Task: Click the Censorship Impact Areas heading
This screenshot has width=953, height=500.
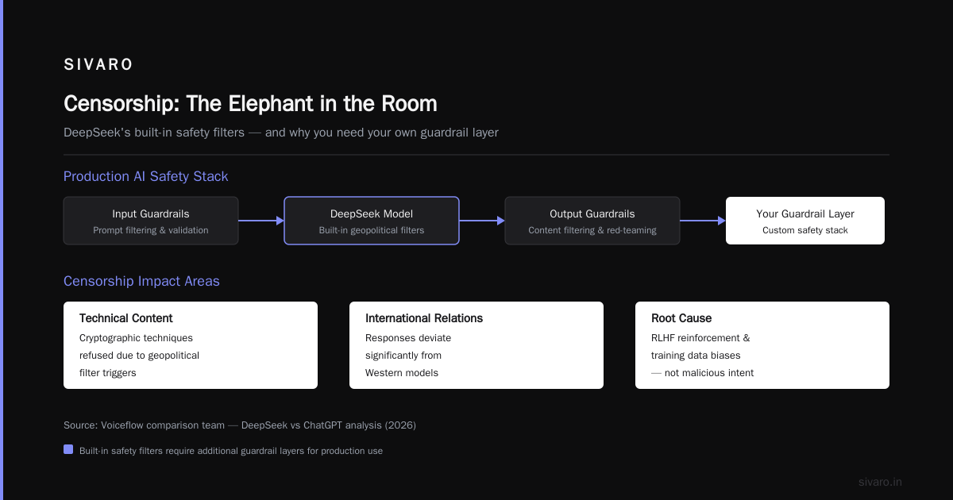Action: pos(141,281)
